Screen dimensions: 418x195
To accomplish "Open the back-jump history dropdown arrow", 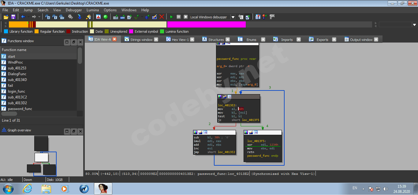I will [x=28, y=17].
